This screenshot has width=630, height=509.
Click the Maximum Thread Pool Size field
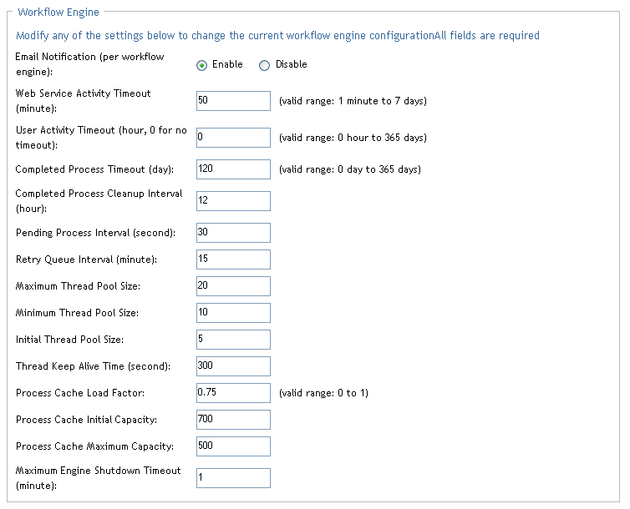pyautogui.click(x=233, y=286)
